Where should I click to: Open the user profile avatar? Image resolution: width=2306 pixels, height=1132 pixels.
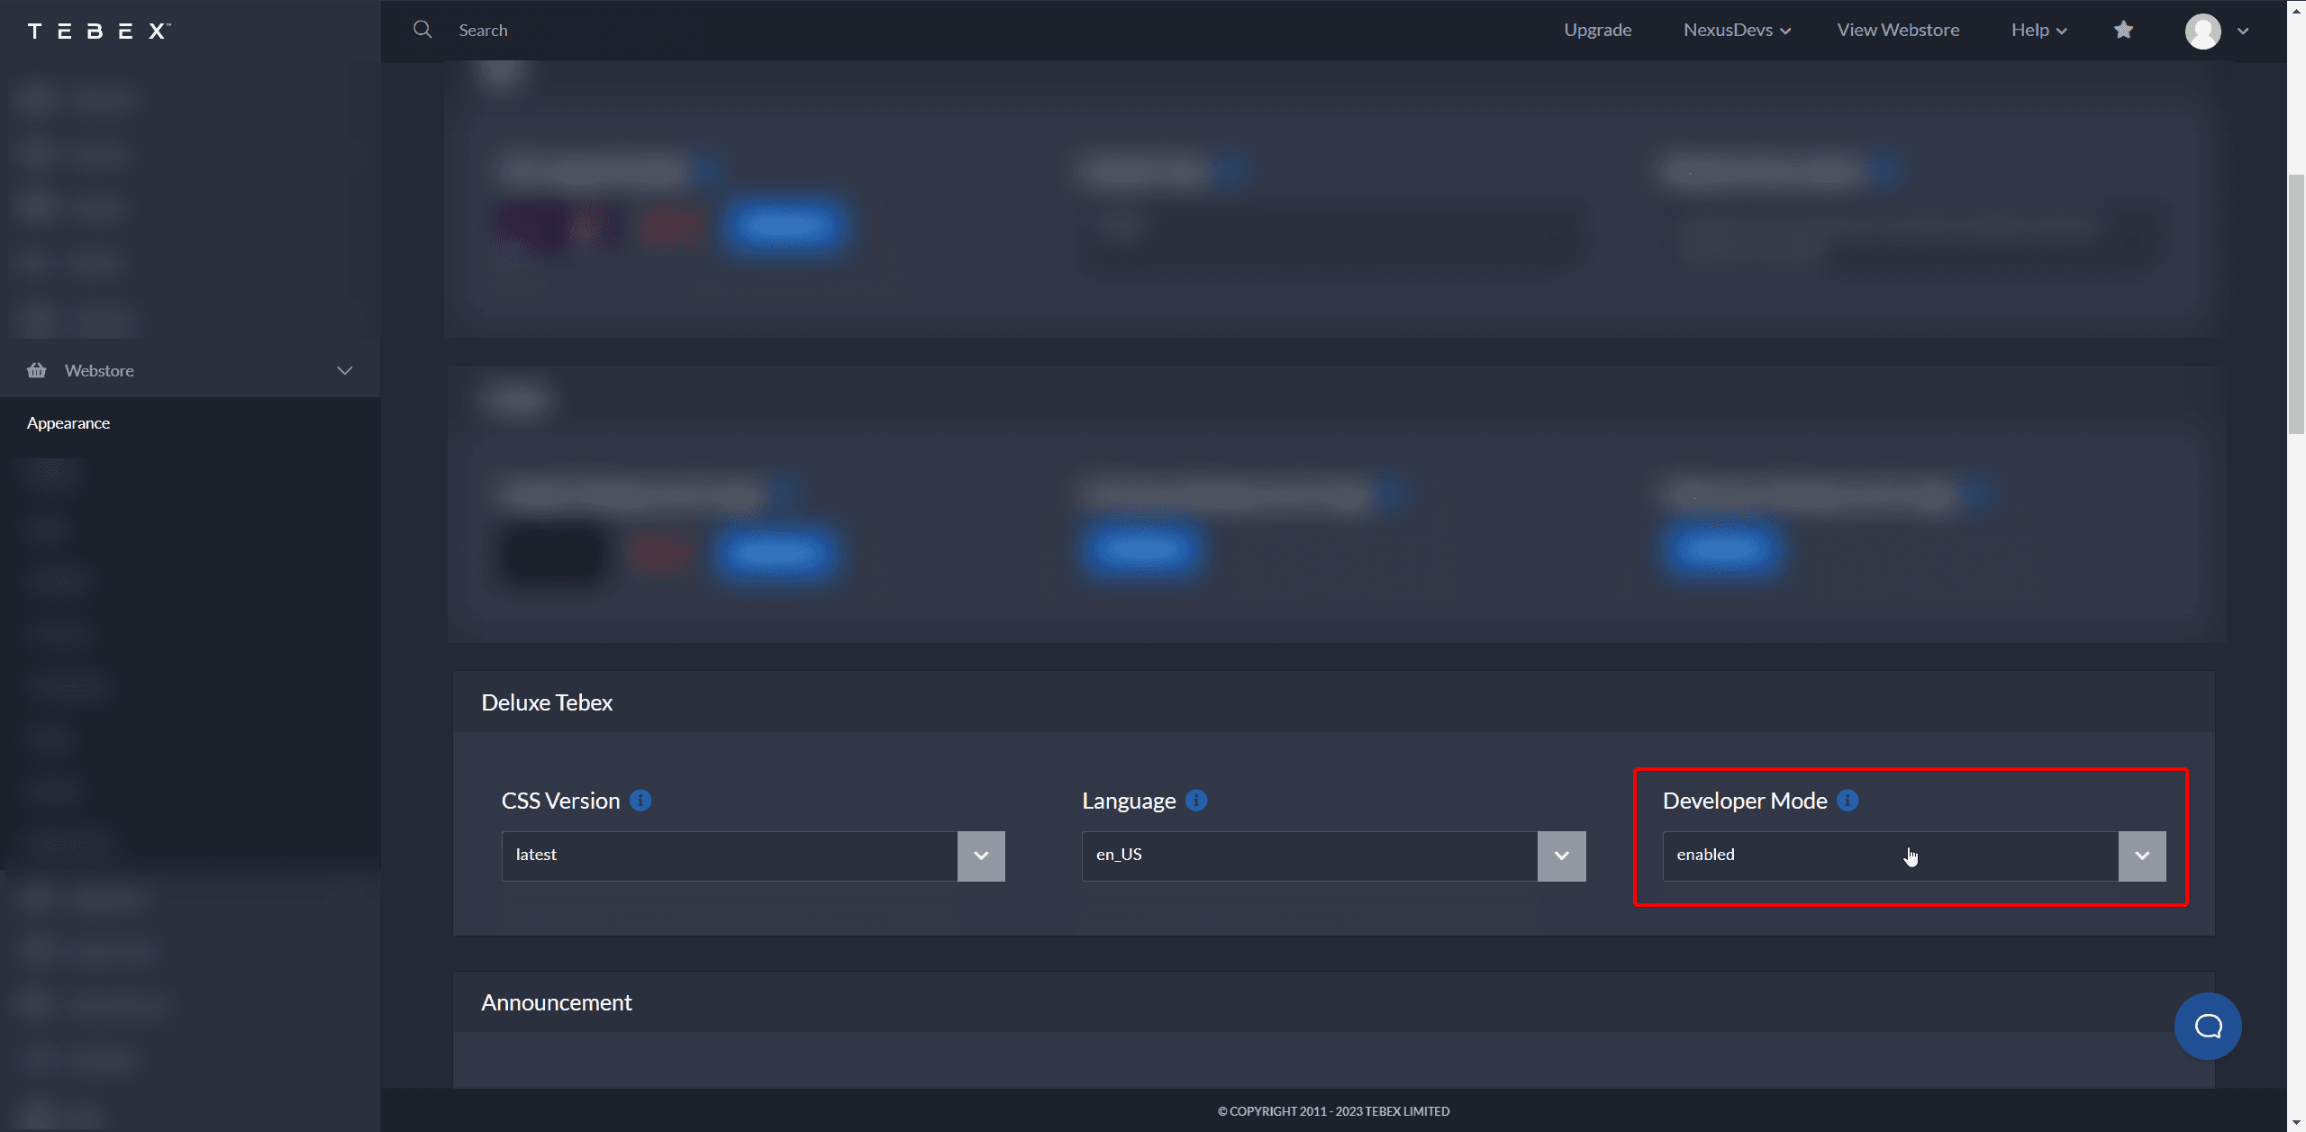pos(2202,32)
